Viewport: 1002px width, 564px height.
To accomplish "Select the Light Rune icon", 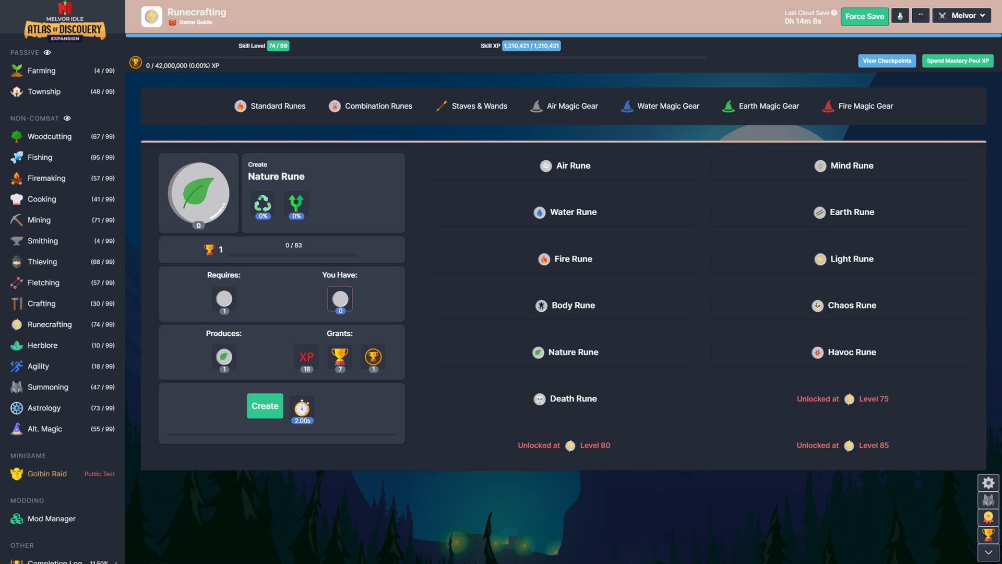I will pyautogui.click(x=820, y=259).
